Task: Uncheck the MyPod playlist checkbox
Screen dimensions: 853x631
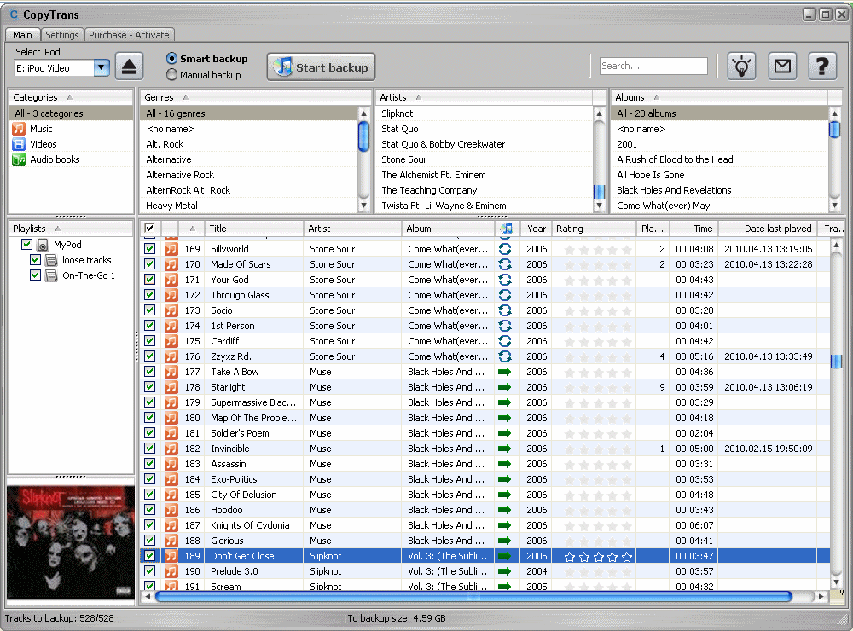Action: [26, 244]
